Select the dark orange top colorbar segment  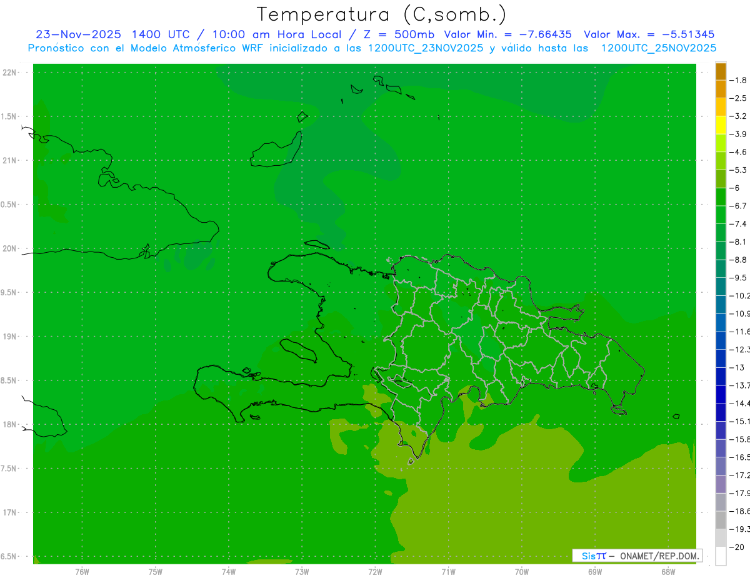(x=721, y=71)
